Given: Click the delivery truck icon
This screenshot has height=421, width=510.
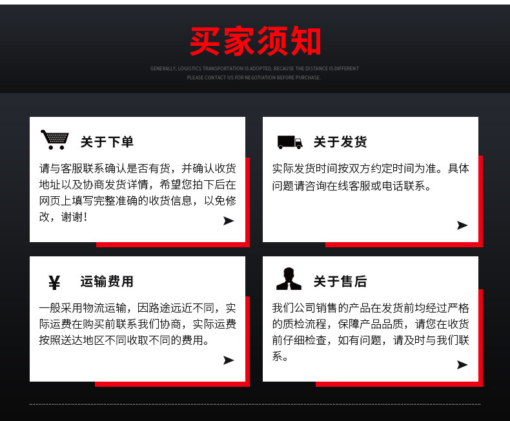Looking at the screenshot, I should click(x=290, y=142).
